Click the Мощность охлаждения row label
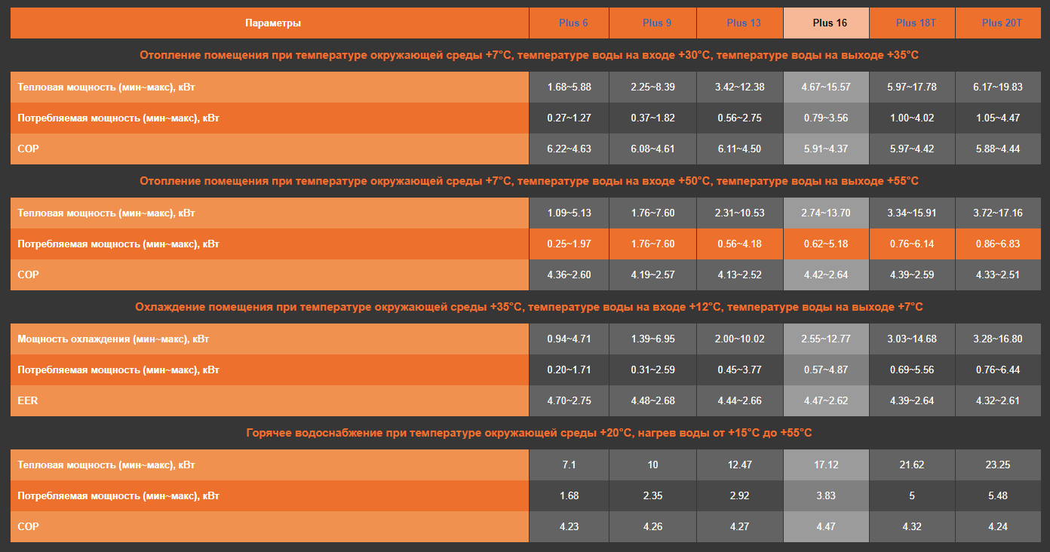Viewport: 1050px width, 552px height. click(113, 339)
